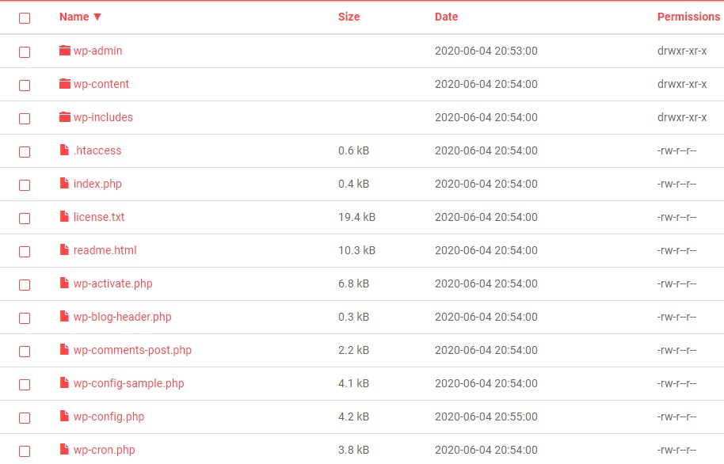Viewport: 724px width, 464px height.
Task: Click the 6.8 kB size value
Action: click(x=353, y=283)
